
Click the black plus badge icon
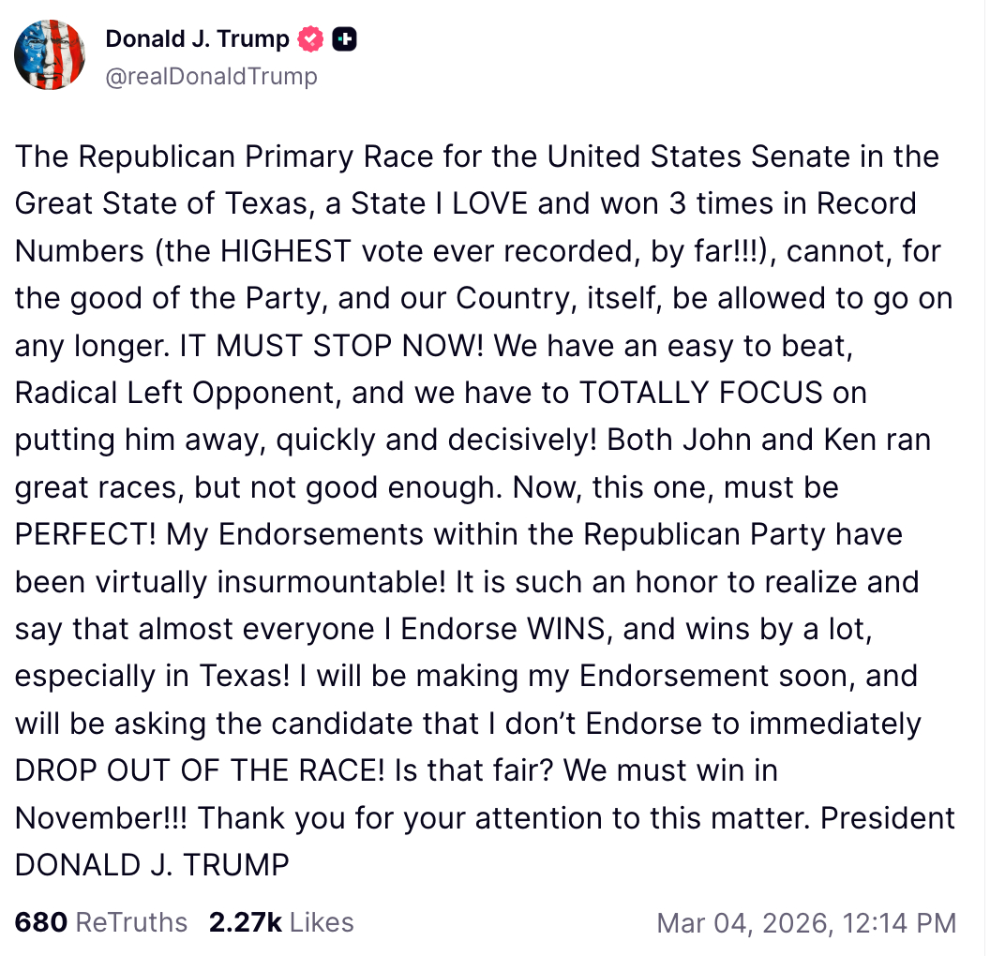point(345,39)
